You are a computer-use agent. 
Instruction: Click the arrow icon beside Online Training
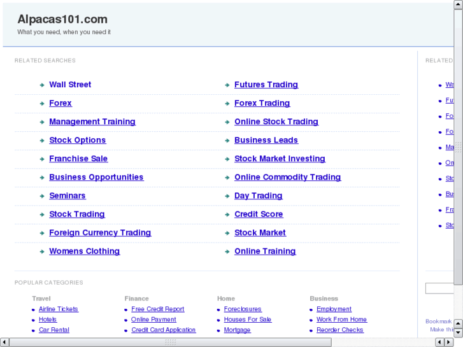click(x=227, y=251)
